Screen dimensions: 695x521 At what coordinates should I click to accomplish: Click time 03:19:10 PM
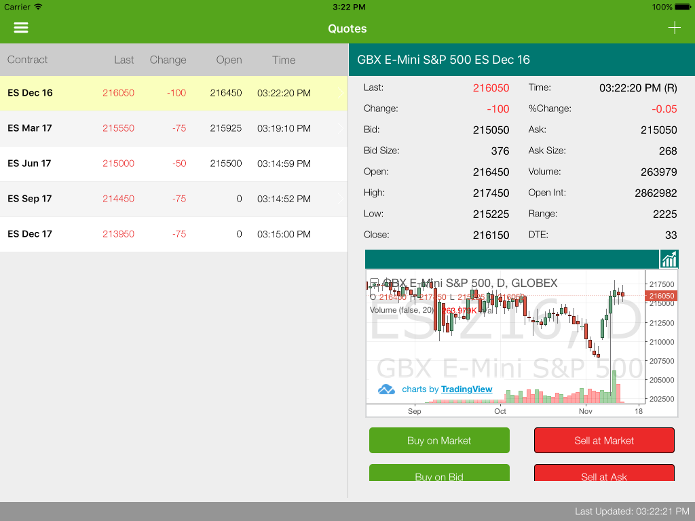[x=284, y=128]
